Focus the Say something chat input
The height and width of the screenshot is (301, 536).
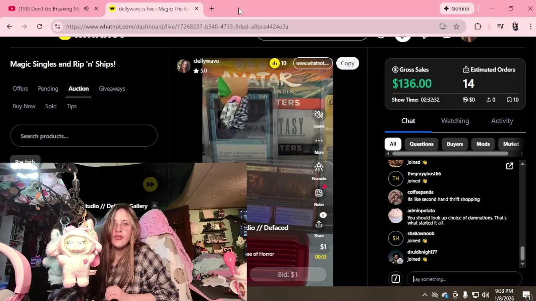(x=464, y=279)
